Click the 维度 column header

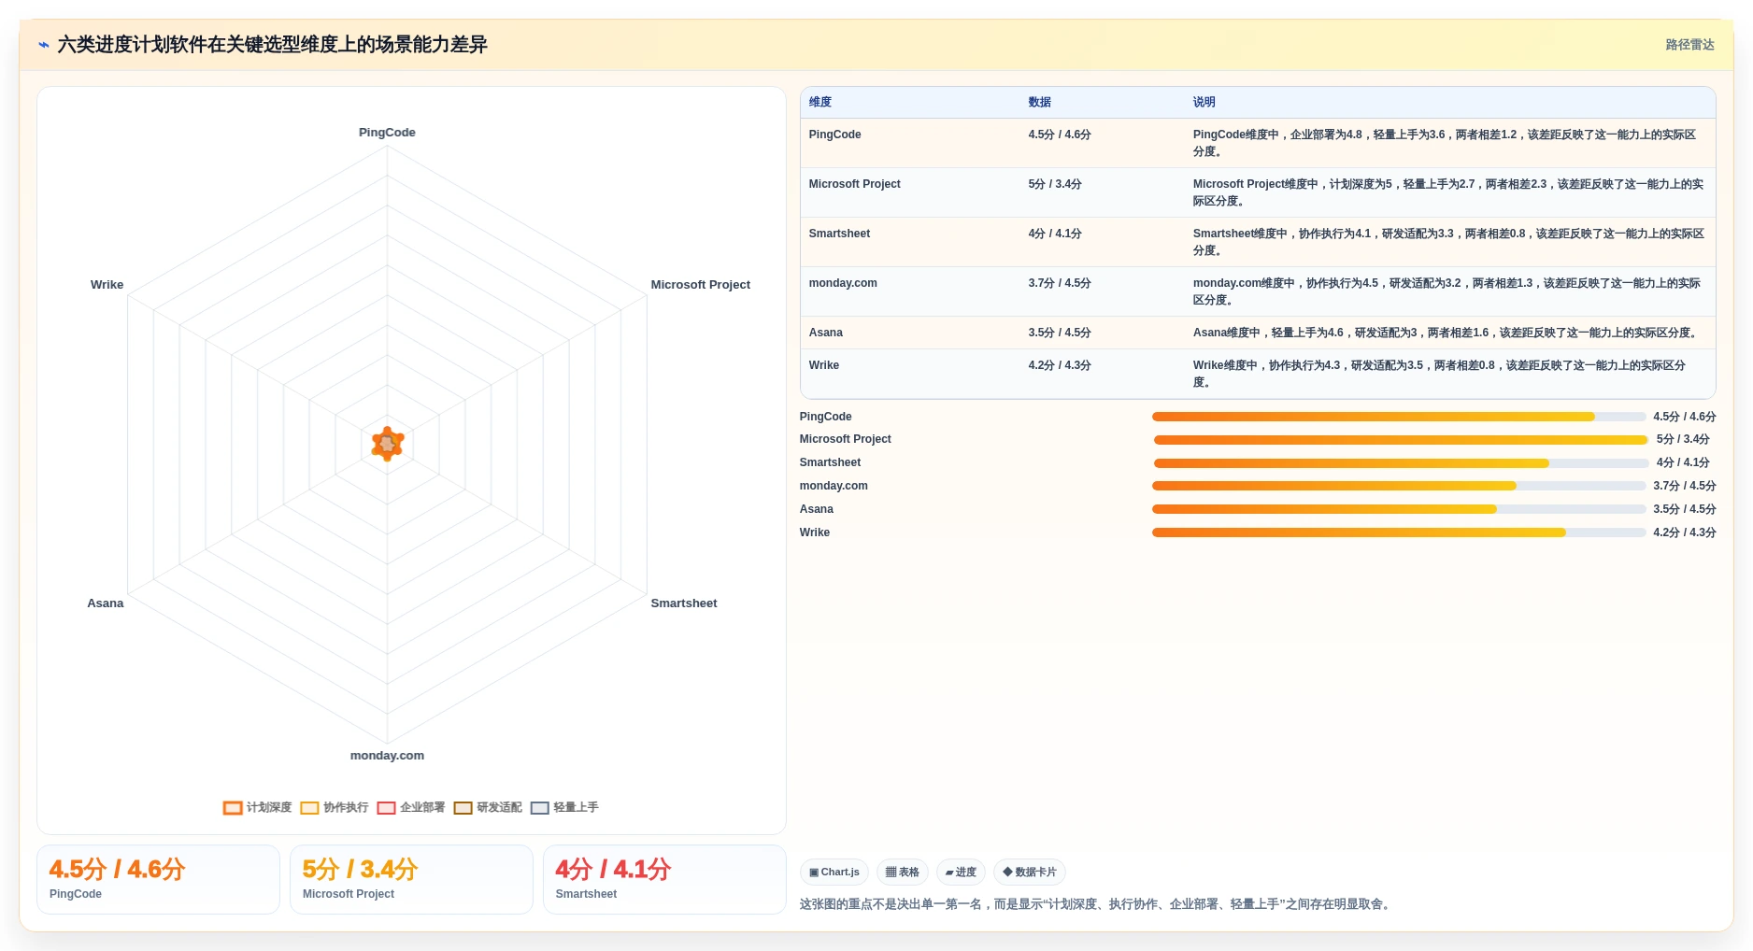(x=820, y=103)
